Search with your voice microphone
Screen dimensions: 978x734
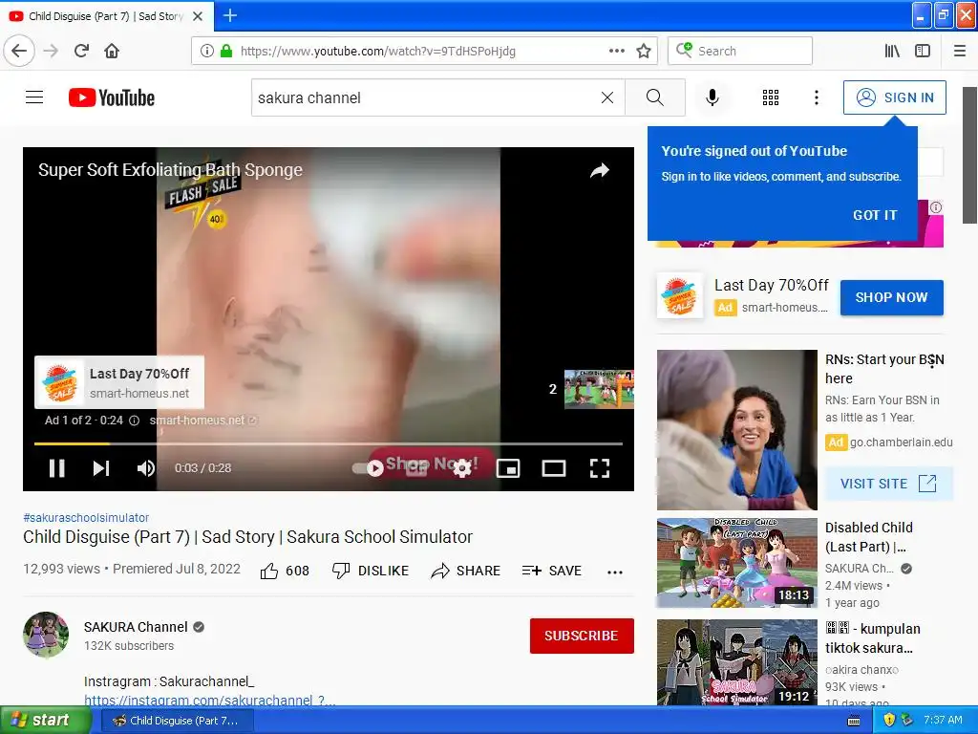[x=712, y=97]
